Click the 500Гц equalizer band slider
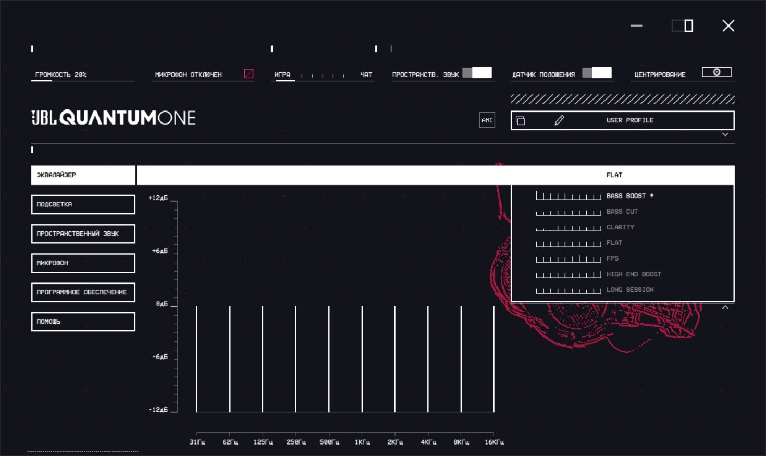766x456 pixels. tap(329, 359)
